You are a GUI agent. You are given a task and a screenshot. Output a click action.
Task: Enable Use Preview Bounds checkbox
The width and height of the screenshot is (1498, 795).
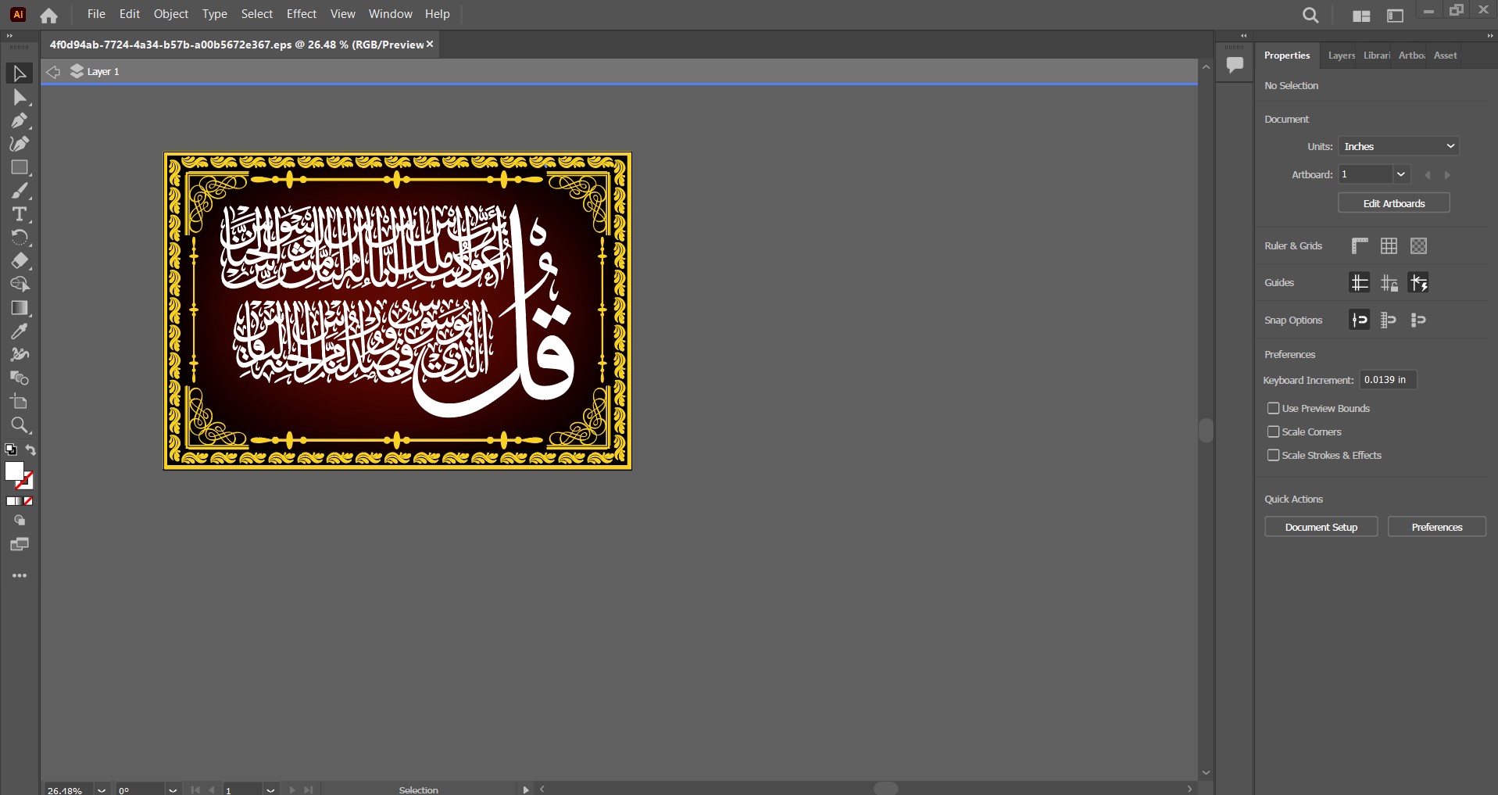point(1273,408)
